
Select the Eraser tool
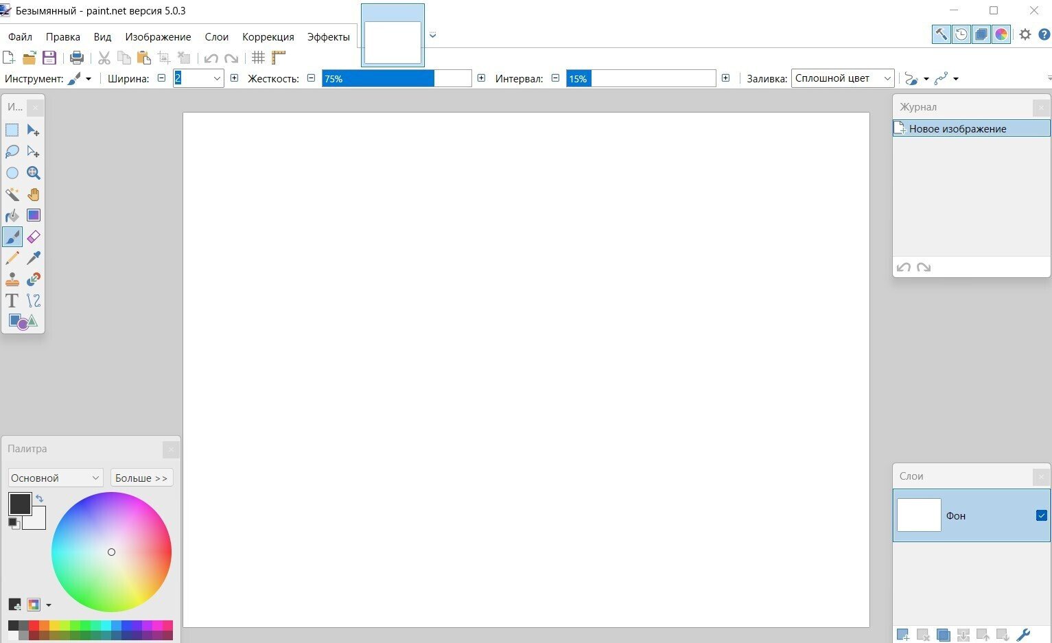pyautogui.click(x=33, y=237)
